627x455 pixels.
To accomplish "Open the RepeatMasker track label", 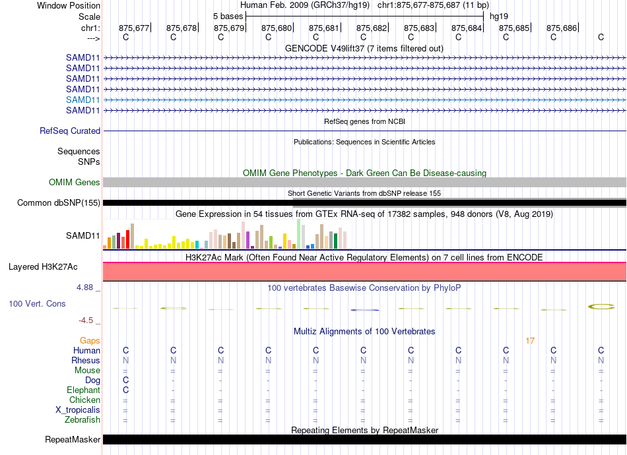I will (x=73, y=440).
